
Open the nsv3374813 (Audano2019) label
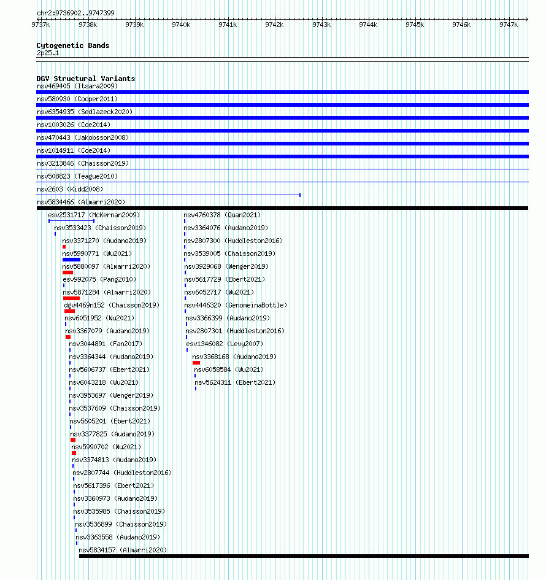(114, 460)
